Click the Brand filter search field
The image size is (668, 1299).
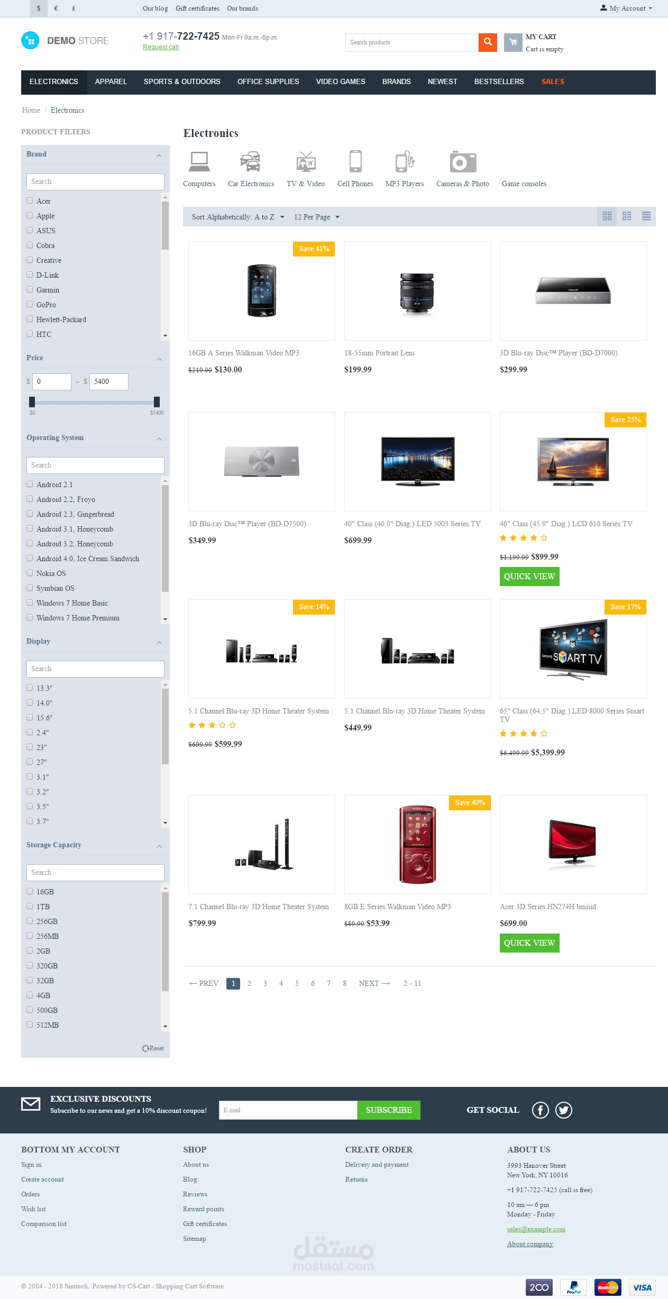[x=95, y=182]
